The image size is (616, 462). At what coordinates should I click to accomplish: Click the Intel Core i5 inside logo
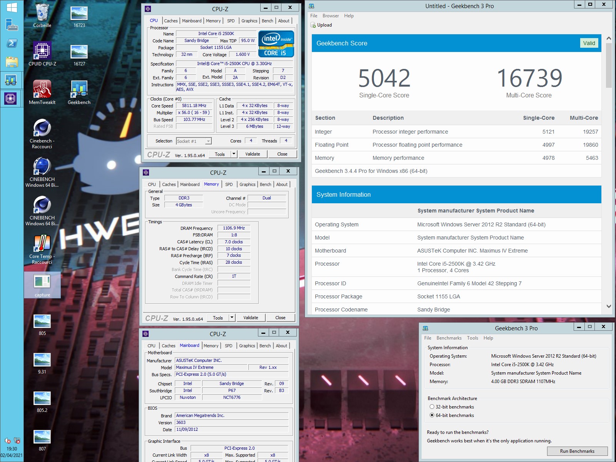[x=276, y=44]
